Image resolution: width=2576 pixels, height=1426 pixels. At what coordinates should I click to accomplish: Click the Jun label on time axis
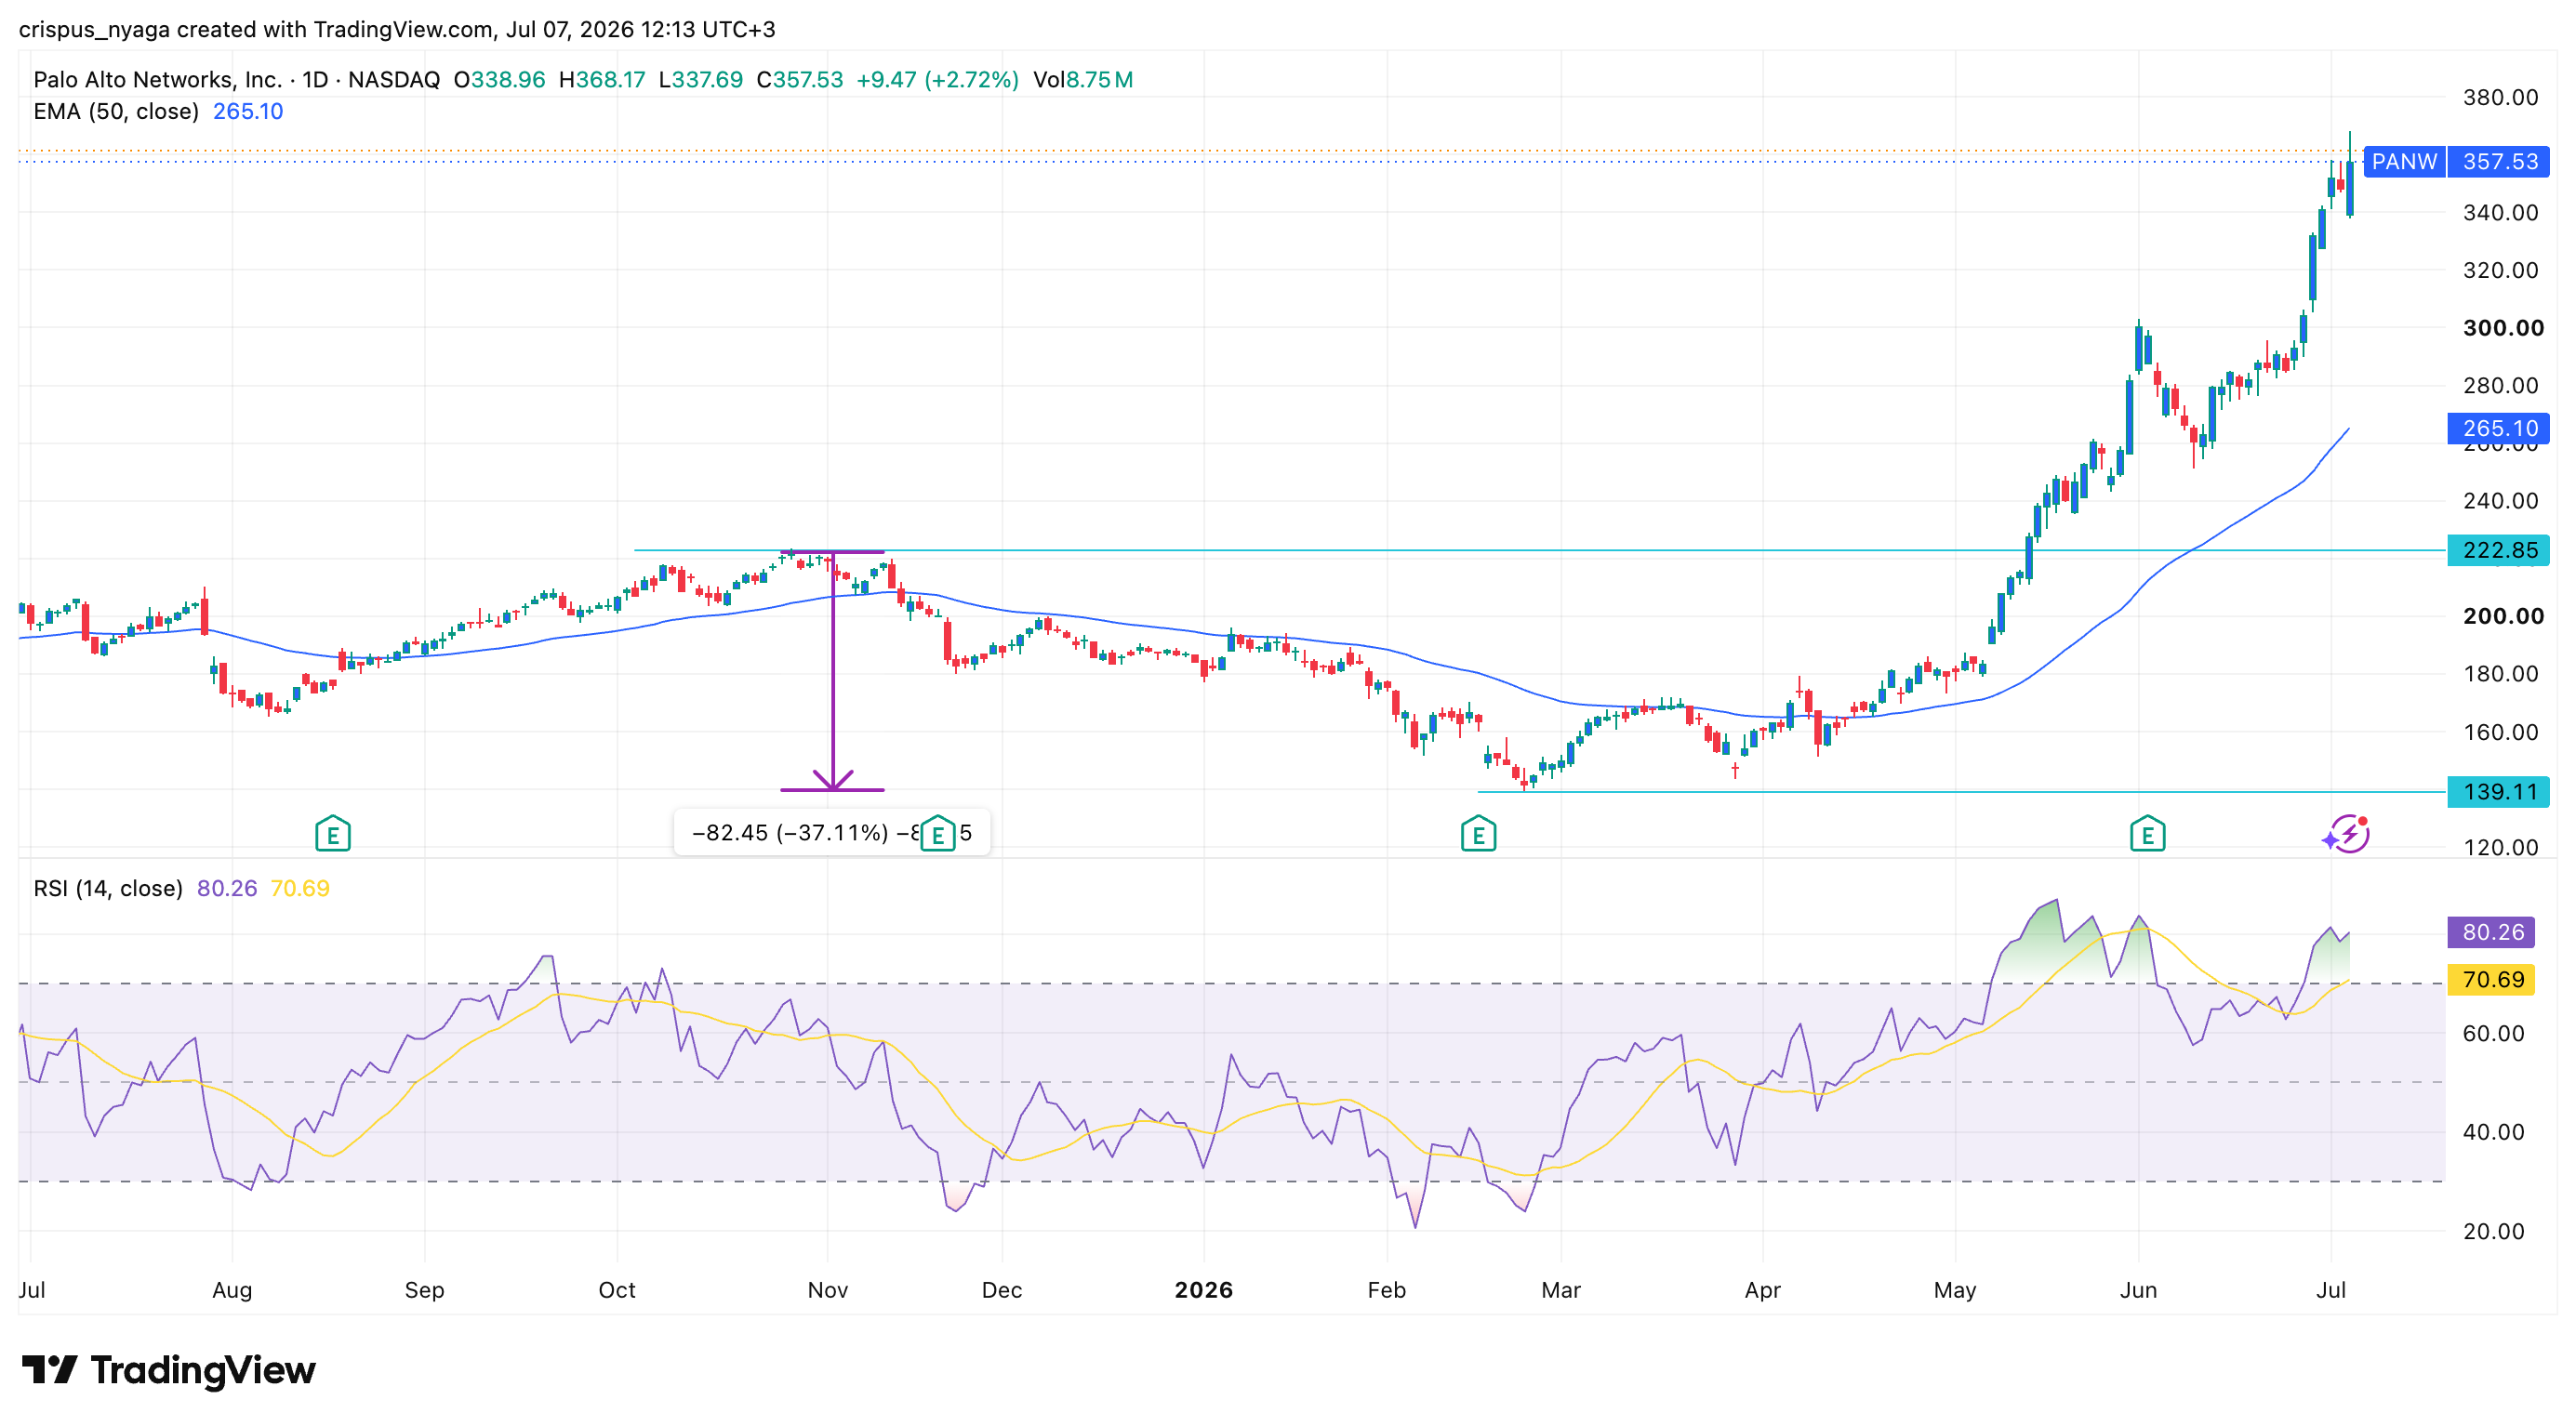tap(2139, 1290)
